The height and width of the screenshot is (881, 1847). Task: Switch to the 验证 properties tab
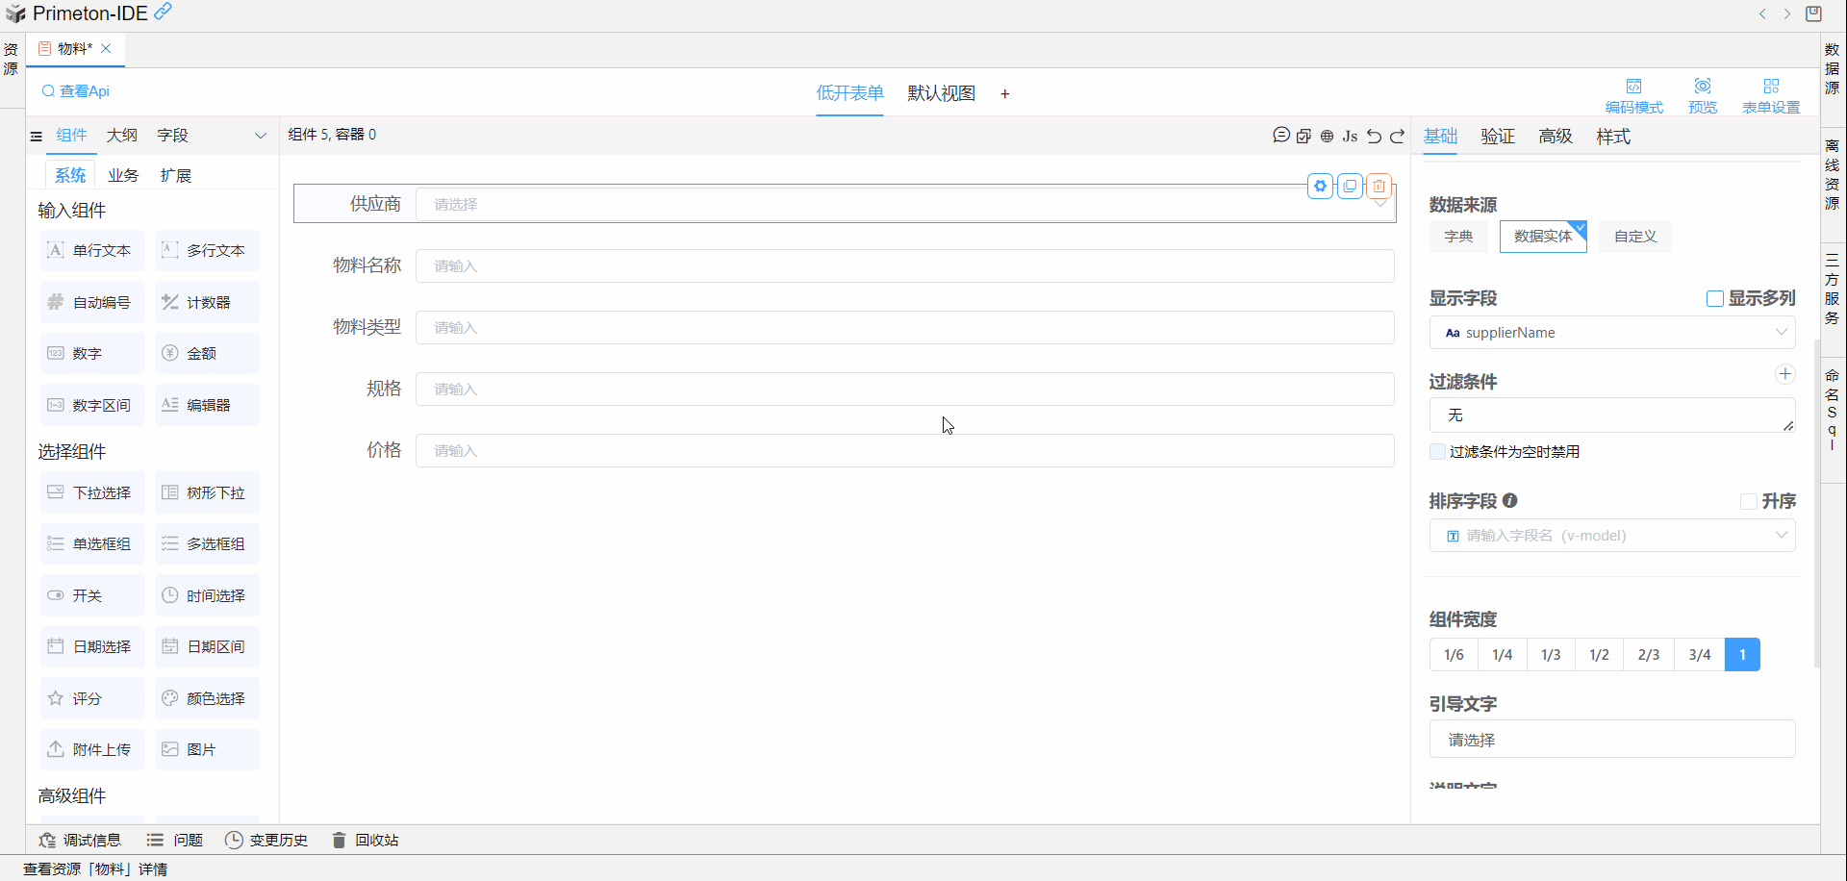click(1497, 137)
